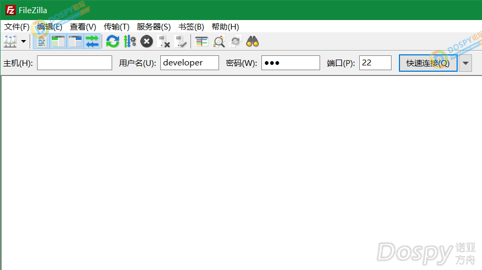Open the 编辑(E) menu
The height and width of the screenshot is (270, 482).
pyautogui.click(x=50, y=27)
